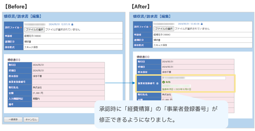The image size is (255, 131).
Task: Click the 取引日 date value in After panel
Action: coord(168,62)
